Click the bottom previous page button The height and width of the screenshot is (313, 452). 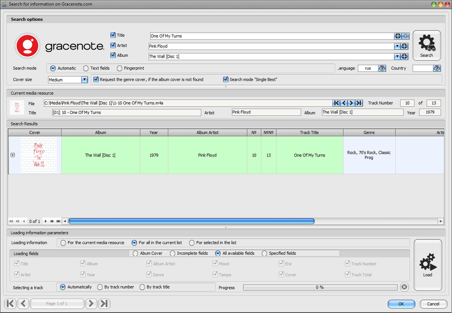click(x=23, y=304)
